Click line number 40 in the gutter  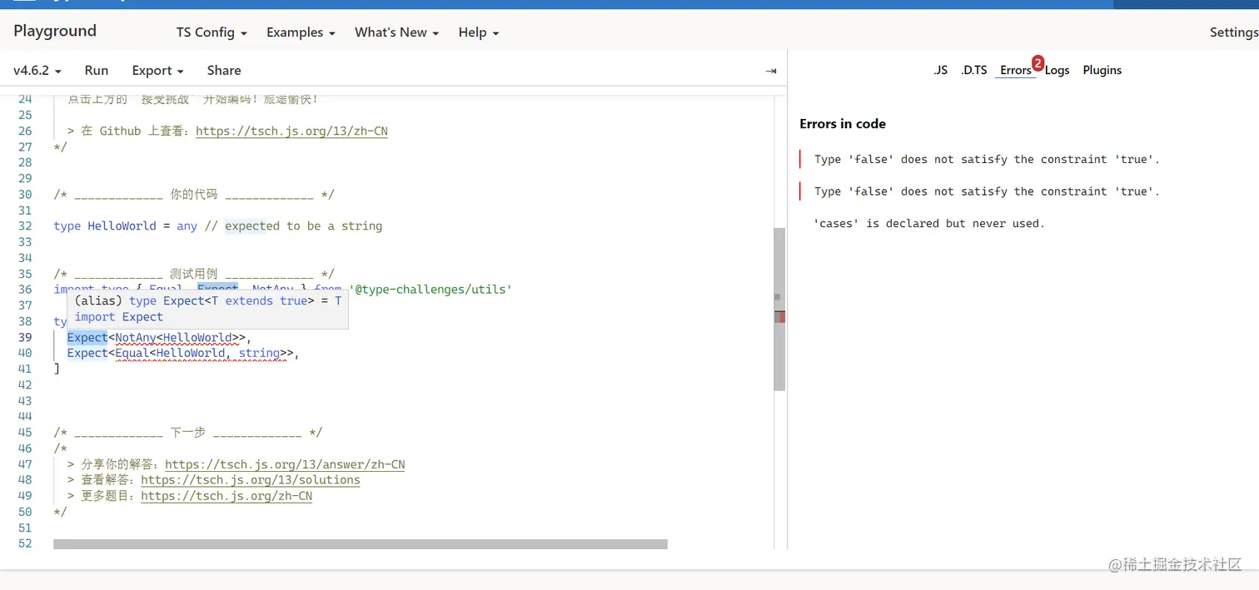pos(25,353)
